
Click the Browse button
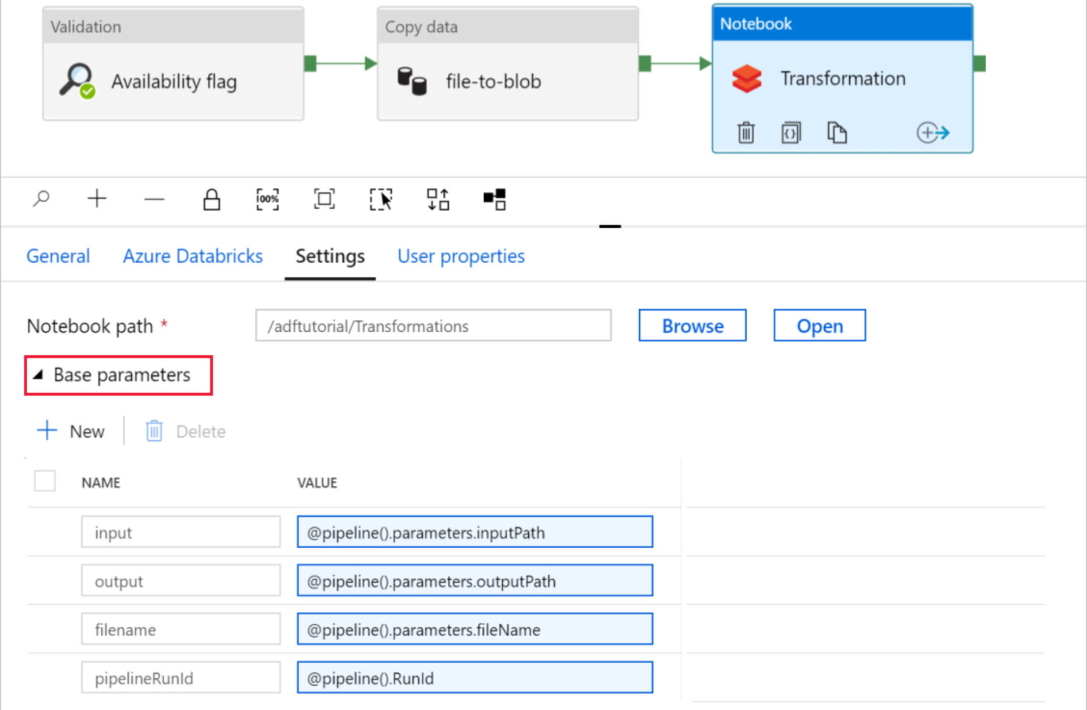click(x=692, y=326)
